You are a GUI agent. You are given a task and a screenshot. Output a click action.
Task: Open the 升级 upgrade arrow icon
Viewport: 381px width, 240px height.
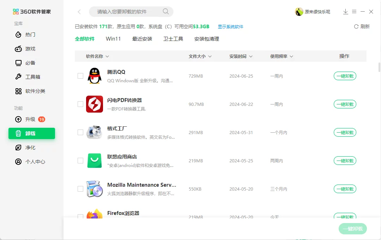pyautogui.click(x=18, y=119)
